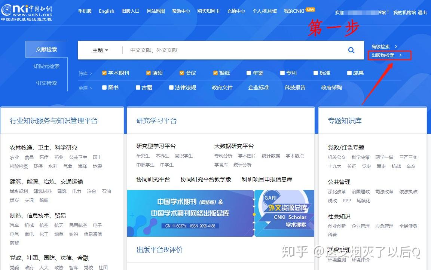Enable the 年鉴 checkbox
Image resolution: width=431 pixels, height=270 pixels.
[x=249, y=73]
